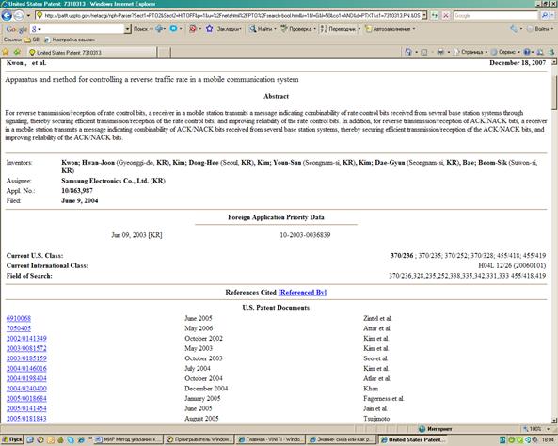Open cited application 2005/0181843
This screenshot has height=446, width=558.
point(26,419)
